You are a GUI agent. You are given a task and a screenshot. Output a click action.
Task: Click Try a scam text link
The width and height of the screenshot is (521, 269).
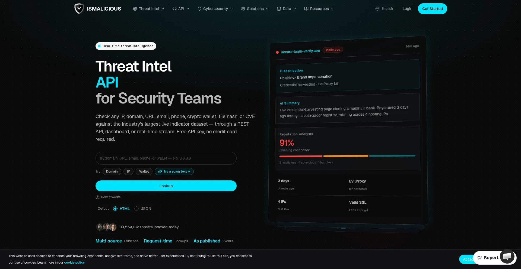tap(174, 171)
